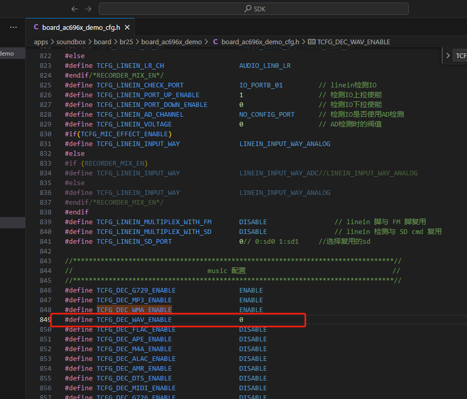Click TCFG_LINEIN_SD_PORT macro name
The image size is (467, 399).
pyautogui.click(x=134, y=242)
